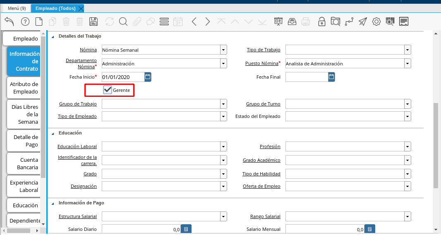
Task: Open the Nómina dropdown
Action: click(223, 50)
